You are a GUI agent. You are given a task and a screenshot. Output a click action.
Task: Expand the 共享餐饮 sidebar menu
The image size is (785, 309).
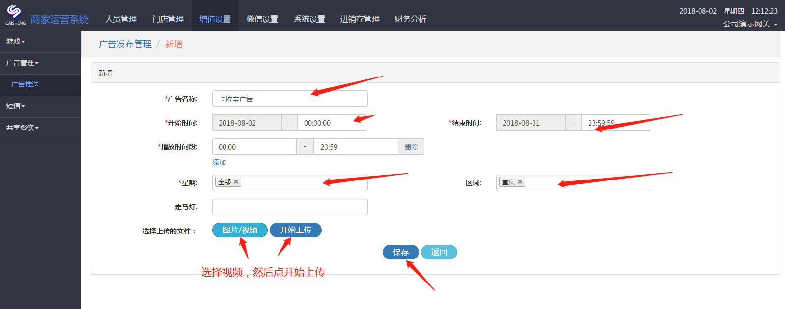pyautogui.click(x=40, y=128)
